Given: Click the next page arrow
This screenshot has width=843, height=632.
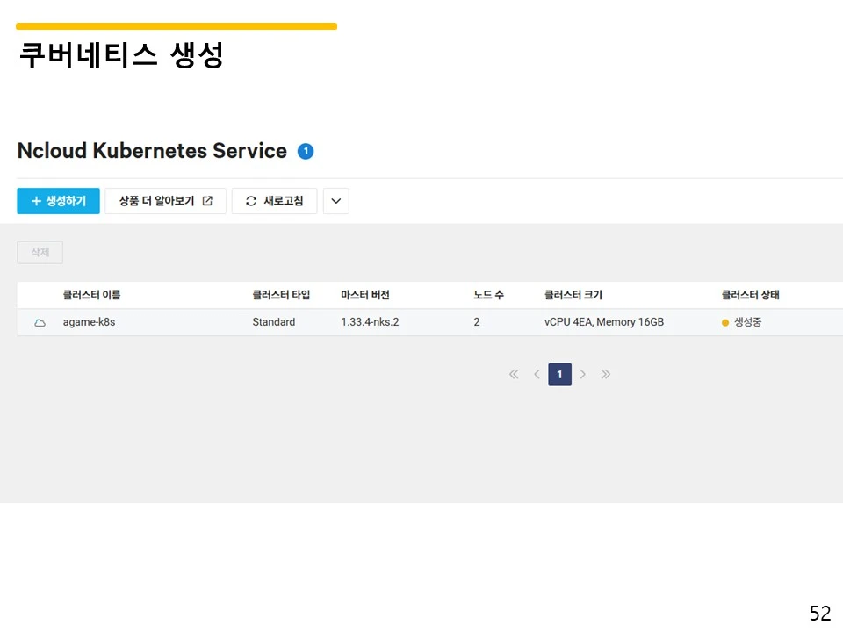Looking at the screenshot, I should [583, 374].
